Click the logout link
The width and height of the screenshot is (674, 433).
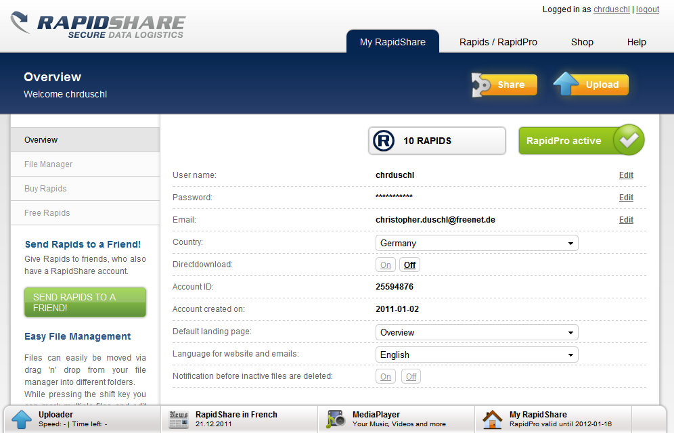click(648, 9)
